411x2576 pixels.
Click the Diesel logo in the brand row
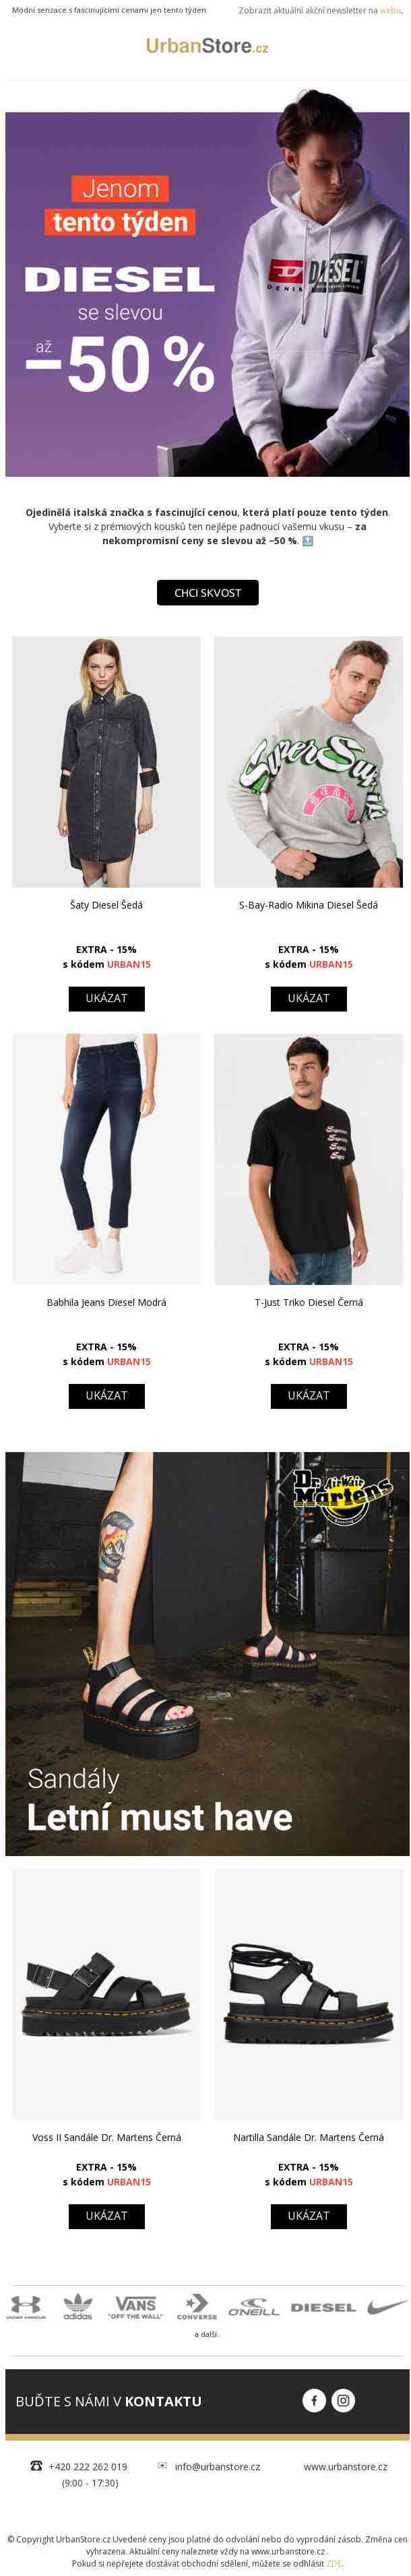(x=323, y=2308)
